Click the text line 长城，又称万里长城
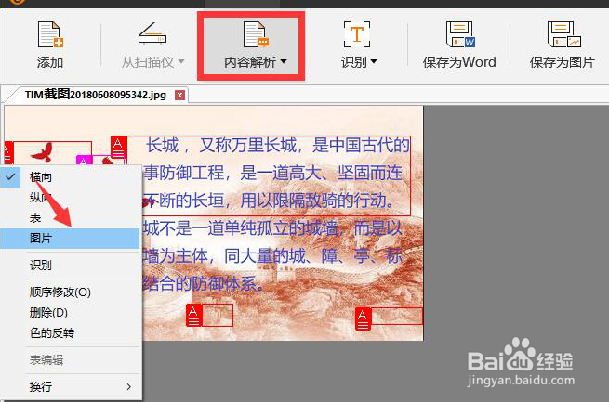 (x=277, y=146)
